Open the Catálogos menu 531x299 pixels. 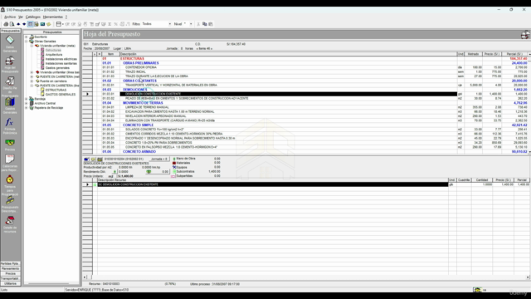tap(33, 17)
